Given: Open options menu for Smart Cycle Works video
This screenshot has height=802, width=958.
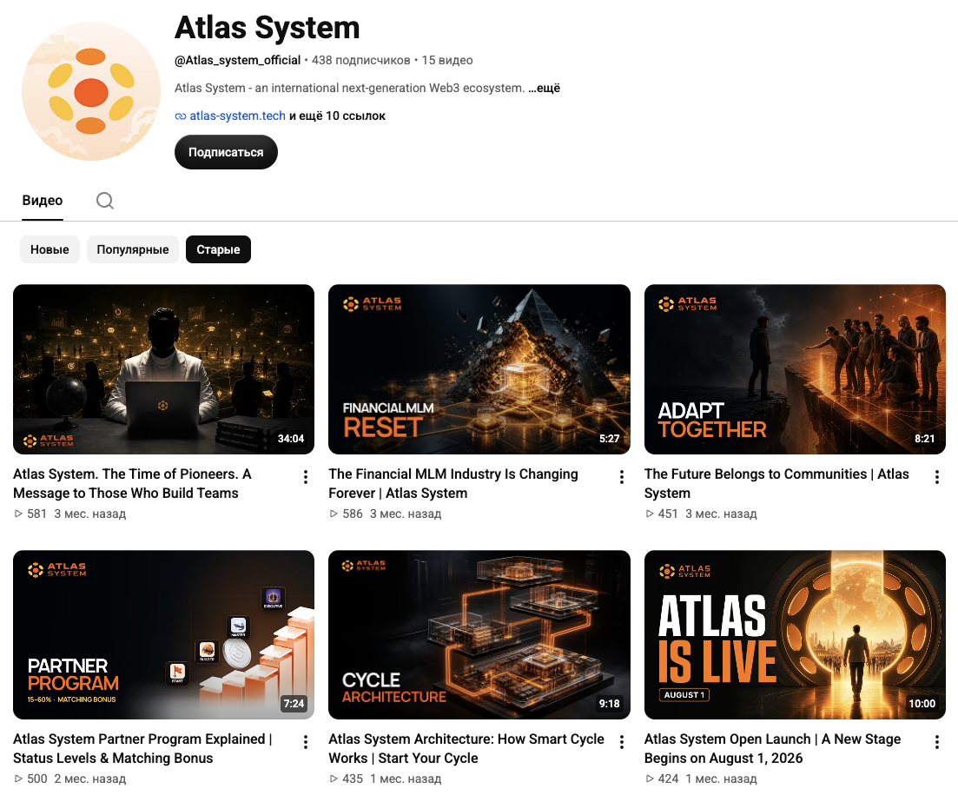Looking at the screenshot, I should coord(621,742).
